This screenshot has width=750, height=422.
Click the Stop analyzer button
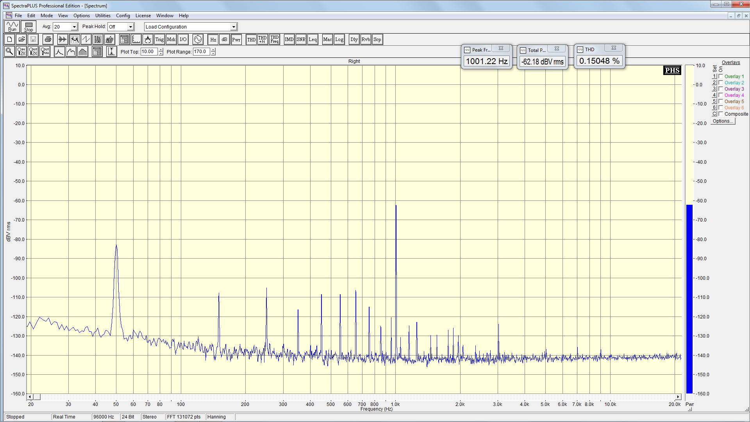click(29, 27)
